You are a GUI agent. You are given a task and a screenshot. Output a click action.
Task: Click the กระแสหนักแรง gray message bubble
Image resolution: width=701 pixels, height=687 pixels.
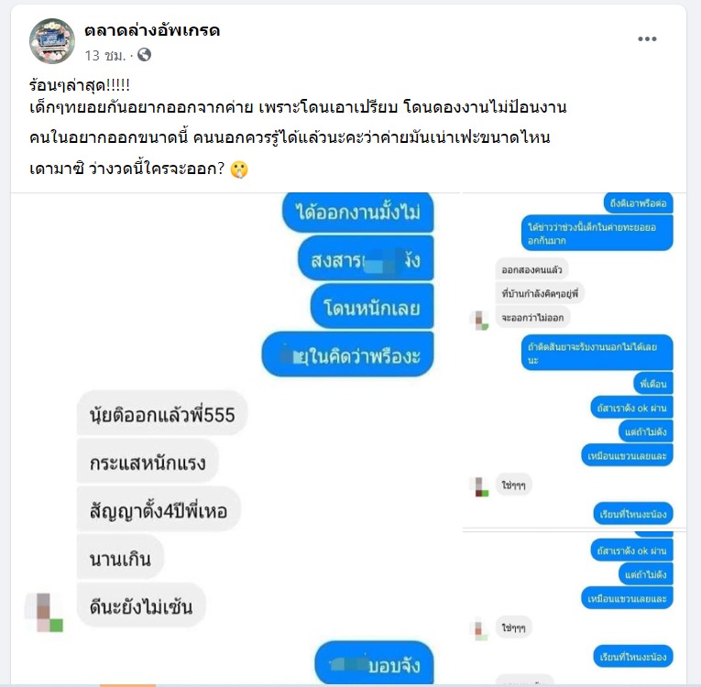point(148,462)
